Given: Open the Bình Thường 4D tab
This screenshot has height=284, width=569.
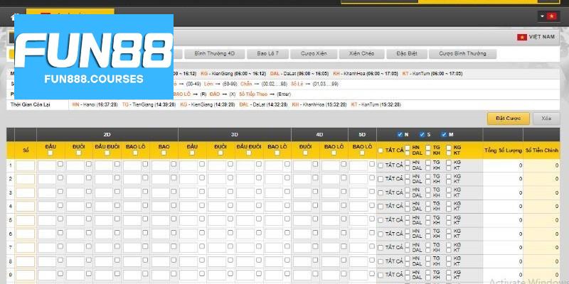Looking at the screenshot, I should point(214,53).
